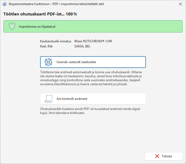Viewport: 186px width, 164px height.
Task: Click the heading 'Töötlen ohutuskaarti PDF-ist... 100 %'
Action: 40,14
